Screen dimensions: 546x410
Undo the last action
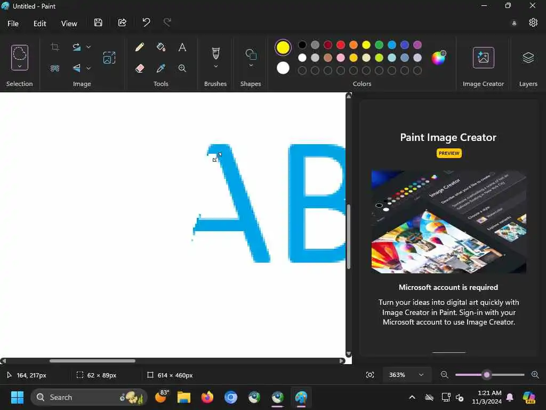tap(146, 22)
